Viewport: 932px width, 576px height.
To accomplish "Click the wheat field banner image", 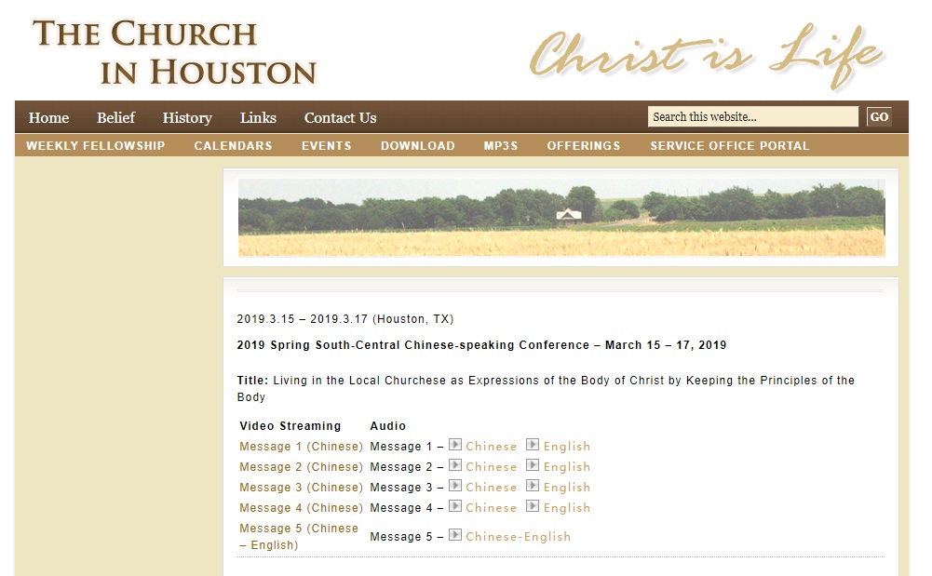I will coord(561,218).
